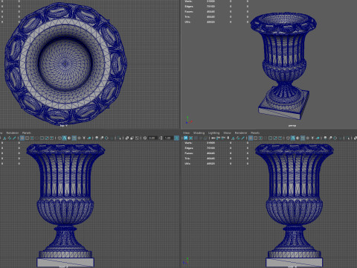Viewport: 357px width, 268px height.
Task: Toggle Grid display in lower-right panel toolbar
Action: click(x=251, y=138)
